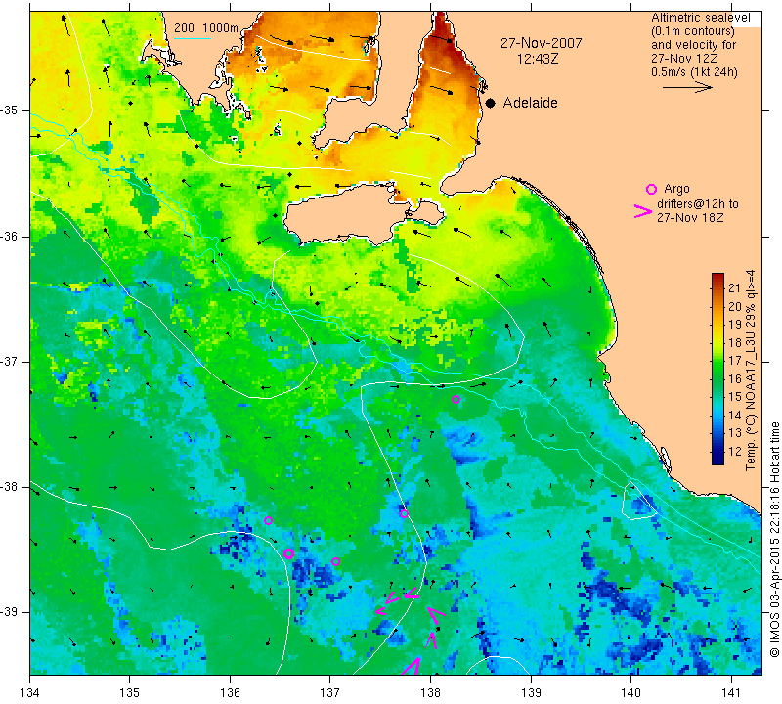Select the time text 12:43Z
This screenshot has height=704, width=782.
(538, 59)
